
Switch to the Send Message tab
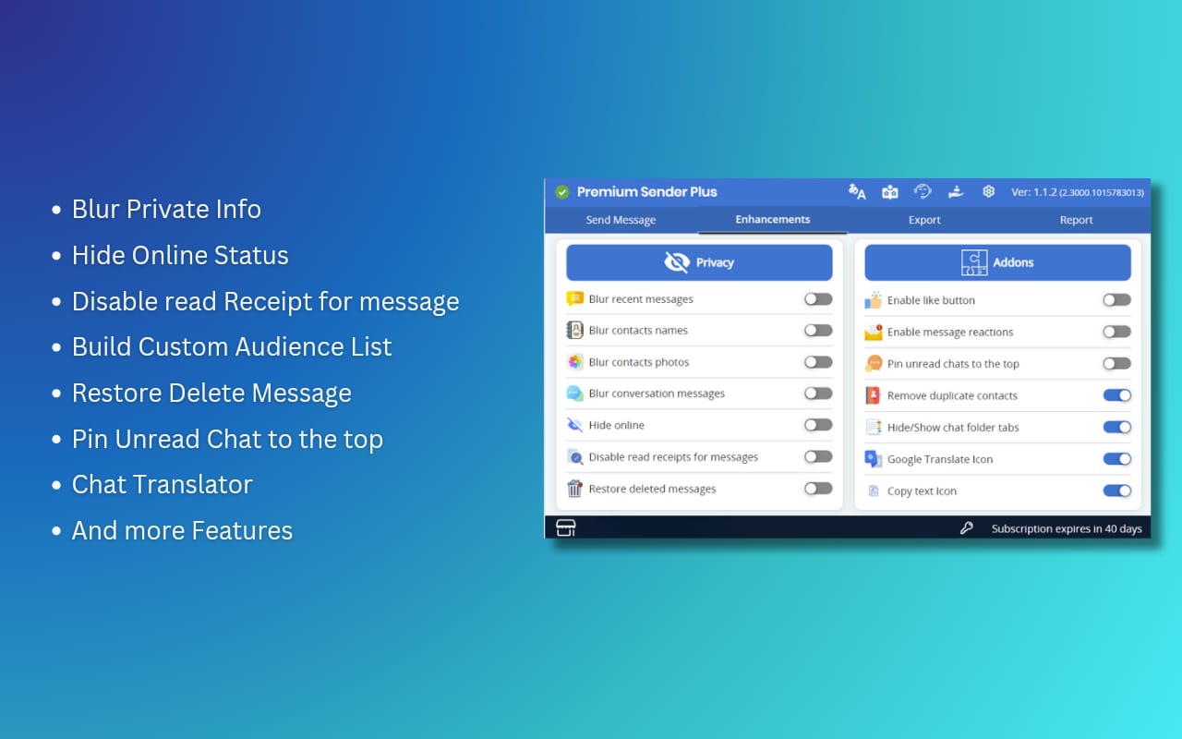(x=621, y=220)
